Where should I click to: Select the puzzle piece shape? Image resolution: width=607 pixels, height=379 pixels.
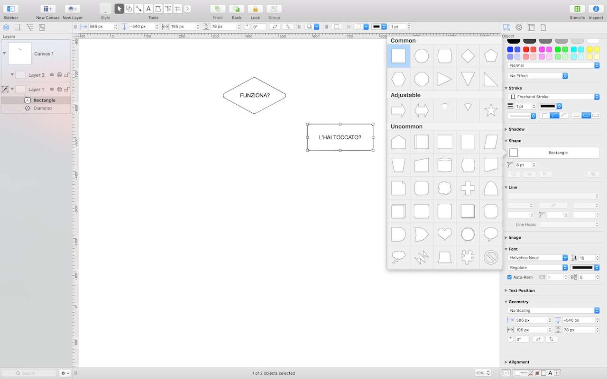(468, 257)
